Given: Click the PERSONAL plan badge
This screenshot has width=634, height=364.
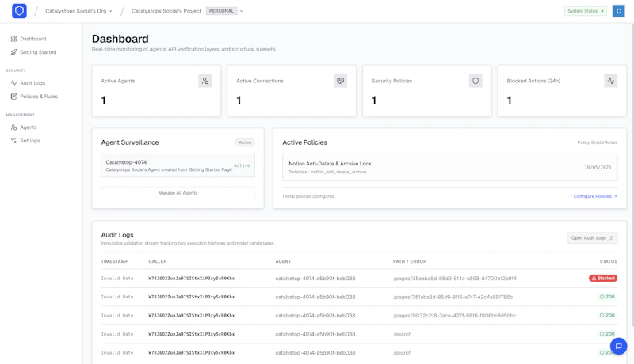Looking at the screenshot, I should (221, 11).
